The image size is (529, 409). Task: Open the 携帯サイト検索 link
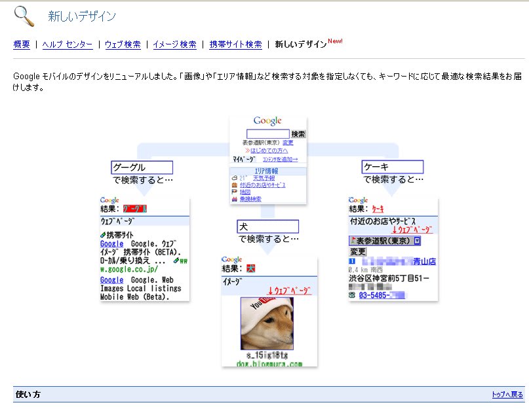235,44
